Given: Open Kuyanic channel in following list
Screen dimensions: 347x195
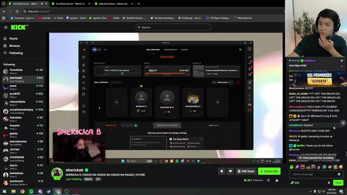Looking at the screenshot, I should tap(23, 127).
